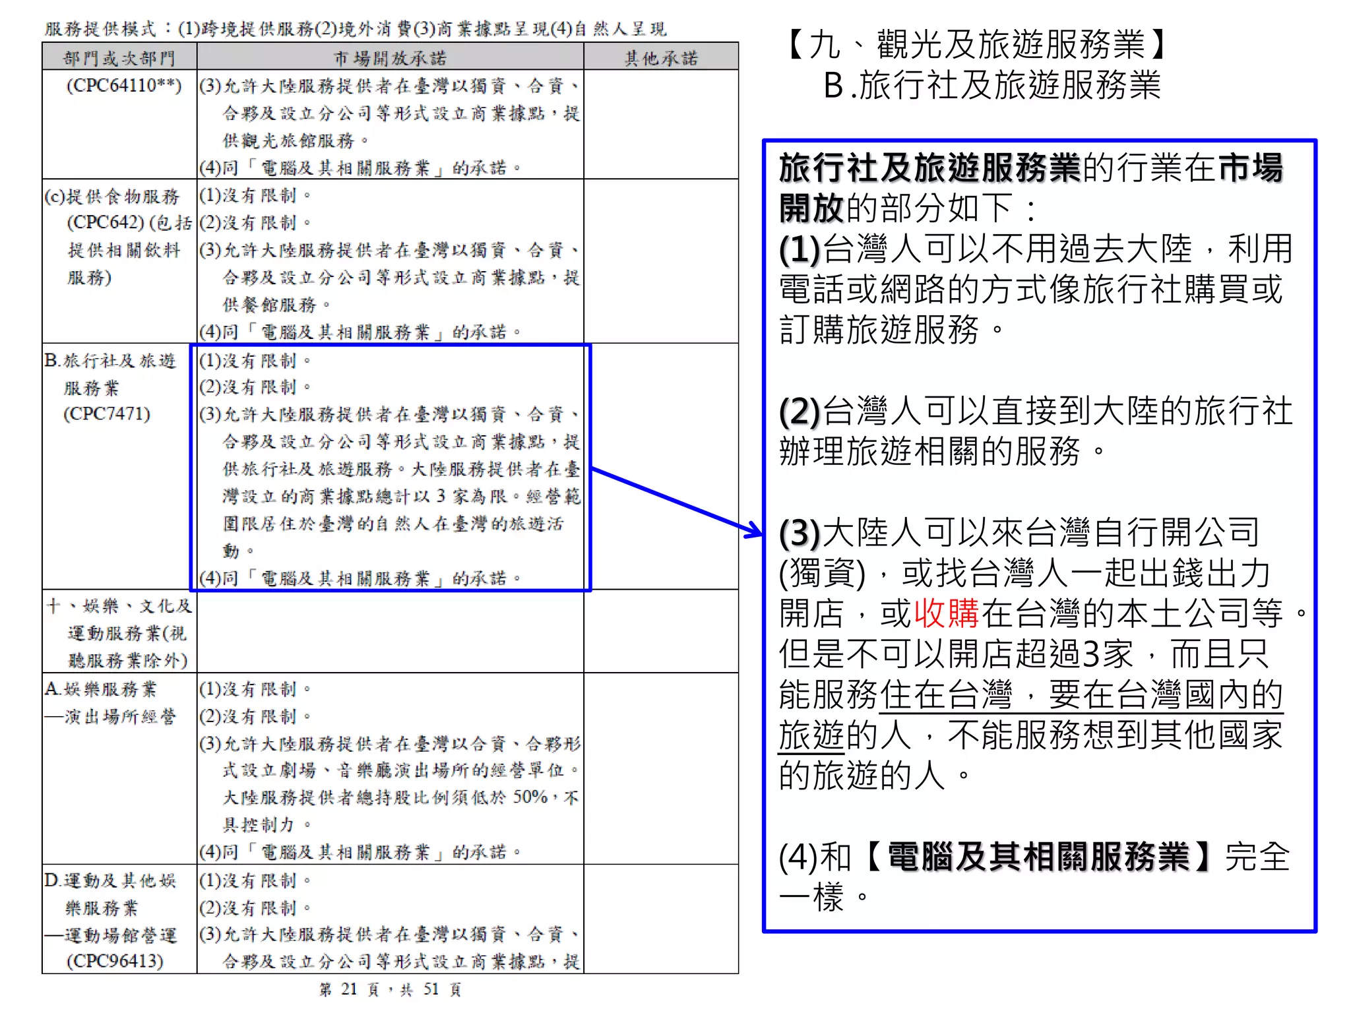The image size is (1351, 1013).
Task: Click the —運動場館營運 label
Action: pos(110,935)
